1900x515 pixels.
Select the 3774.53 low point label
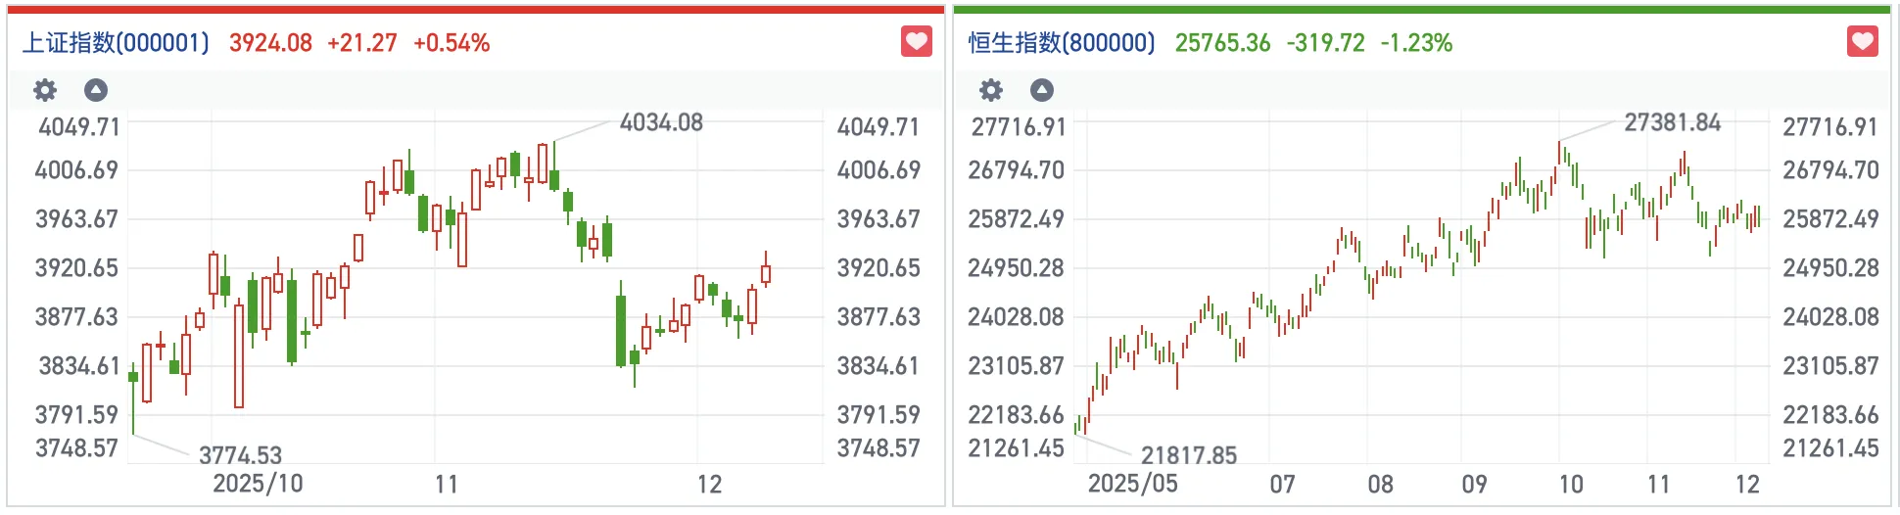click(x=240, y=455)
